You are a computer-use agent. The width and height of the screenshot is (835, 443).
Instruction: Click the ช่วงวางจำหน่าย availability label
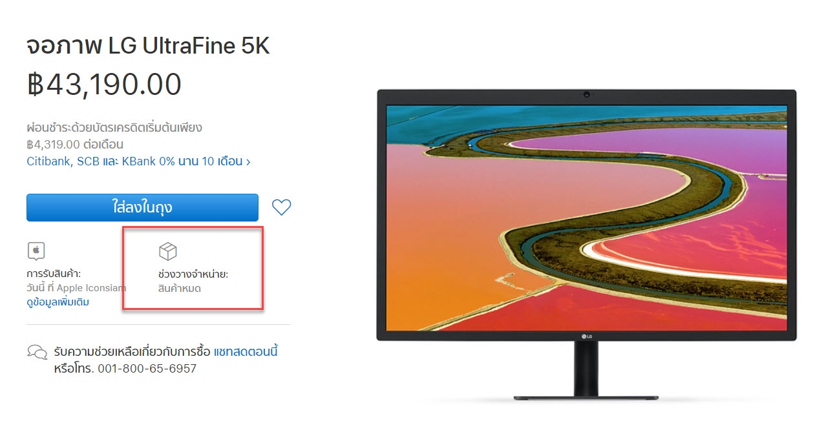point(193,274)
